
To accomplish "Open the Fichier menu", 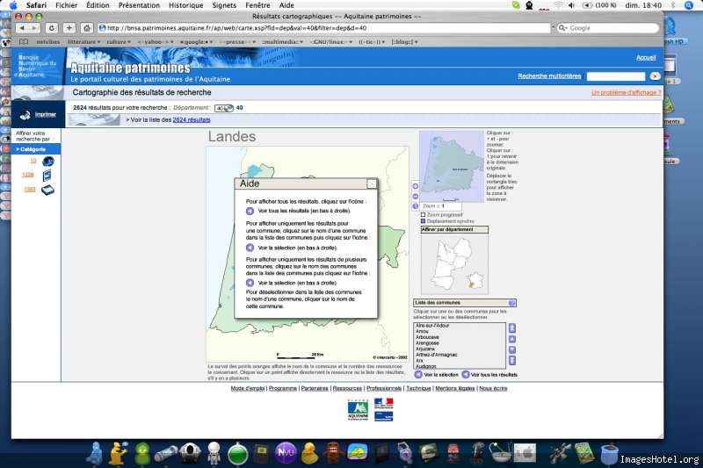I will coord(67,5).
